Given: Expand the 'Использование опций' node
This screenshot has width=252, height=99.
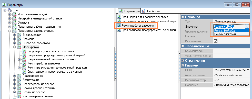Looking at the screenshot, I should [x=10, y=14].
